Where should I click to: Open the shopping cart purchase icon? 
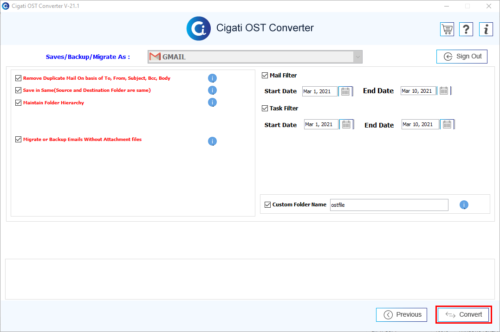tap(447, 29)
